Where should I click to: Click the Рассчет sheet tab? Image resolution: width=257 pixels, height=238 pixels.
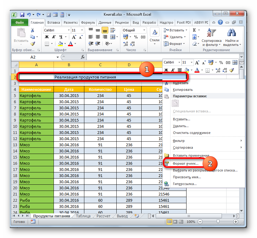click(103, 216)
